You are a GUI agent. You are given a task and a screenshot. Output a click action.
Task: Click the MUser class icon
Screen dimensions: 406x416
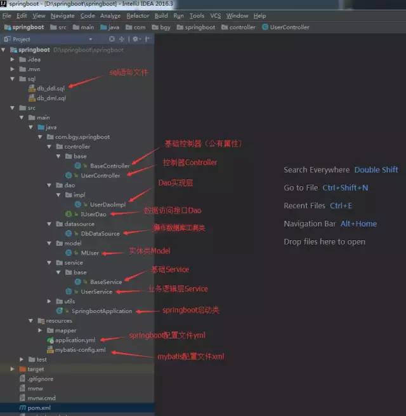tap(69, 253)
